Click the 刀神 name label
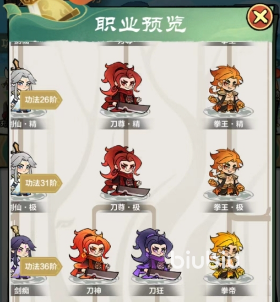The width and height of the screenshot is (280, 302). point(94,291)
